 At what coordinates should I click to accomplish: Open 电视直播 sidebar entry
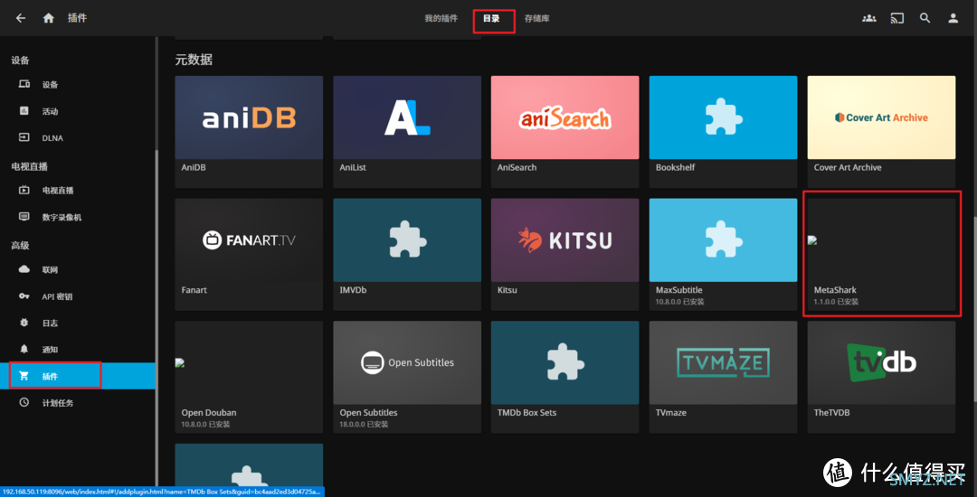[77, 191]
